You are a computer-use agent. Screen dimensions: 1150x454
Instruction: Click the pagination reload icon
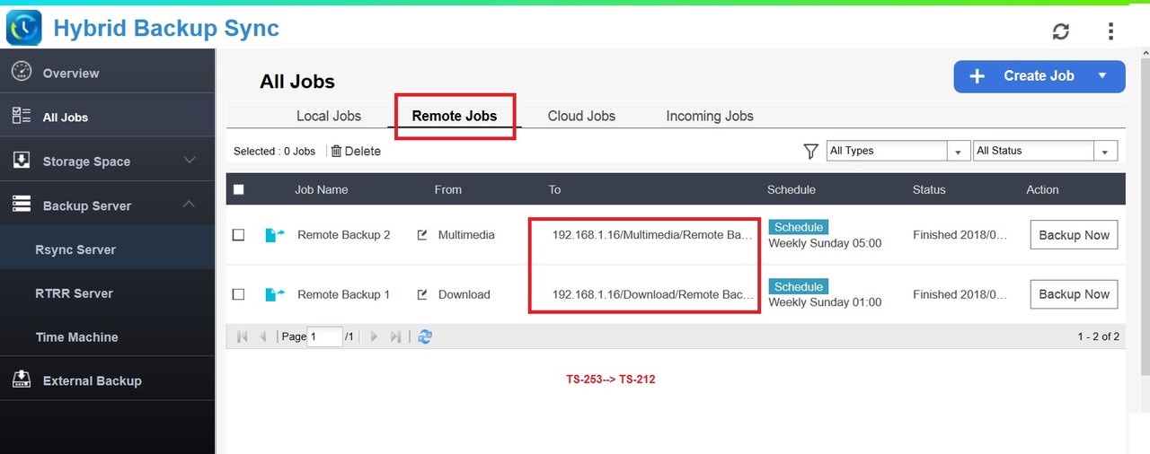point(425,336)
